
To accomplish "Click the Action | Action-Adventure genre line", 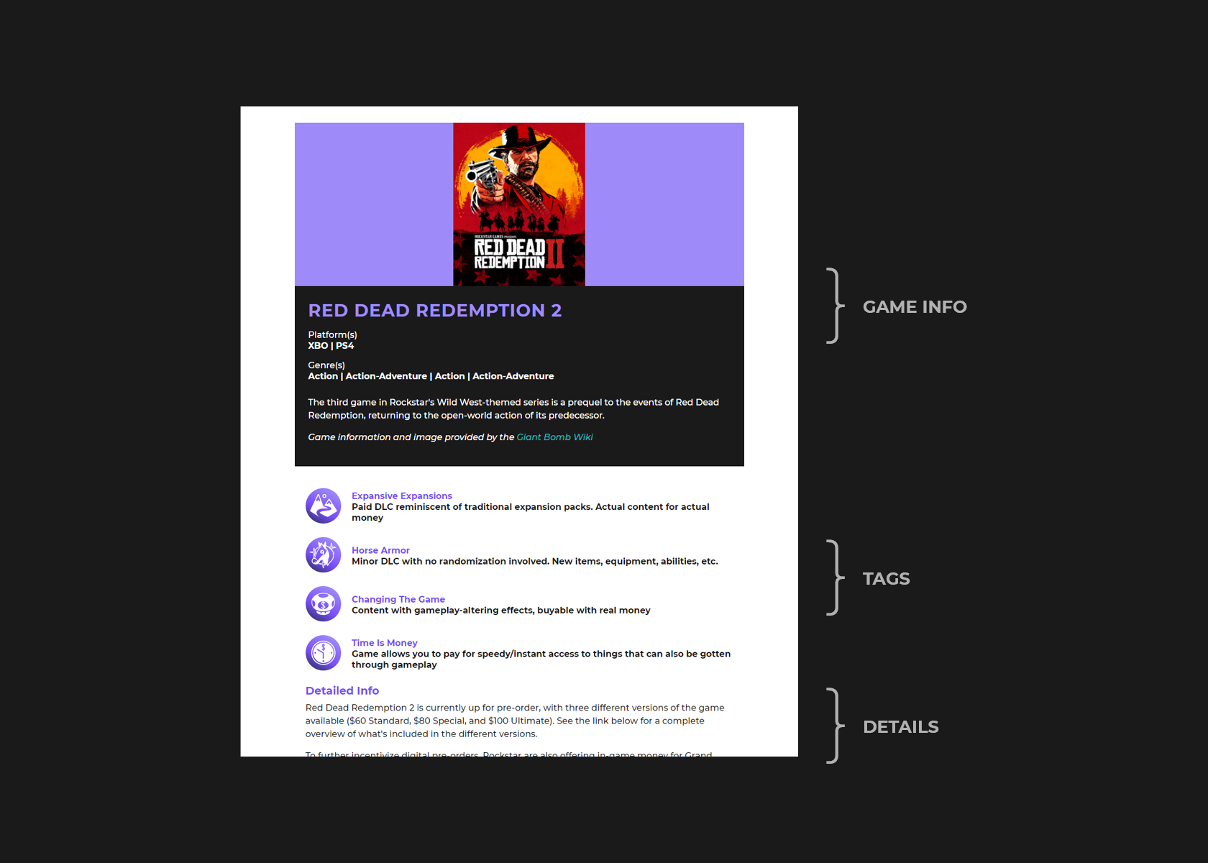I will point(431,375).
